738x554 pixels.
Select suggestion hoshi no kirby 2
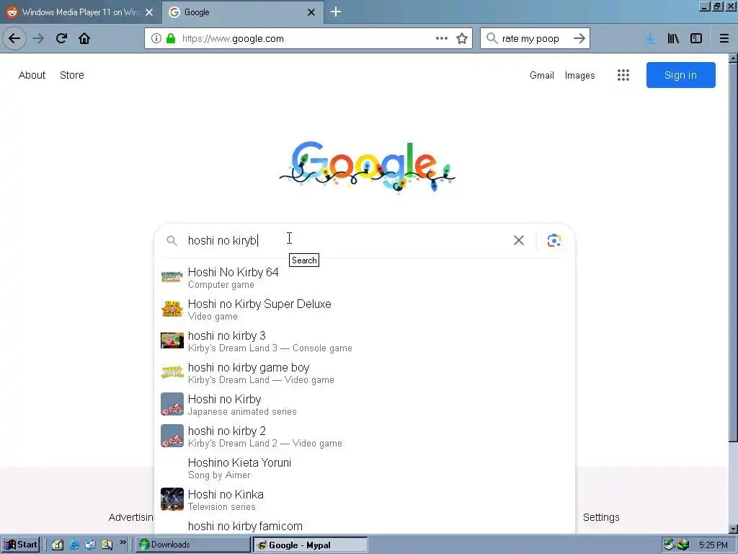click(x=364, y=436)
